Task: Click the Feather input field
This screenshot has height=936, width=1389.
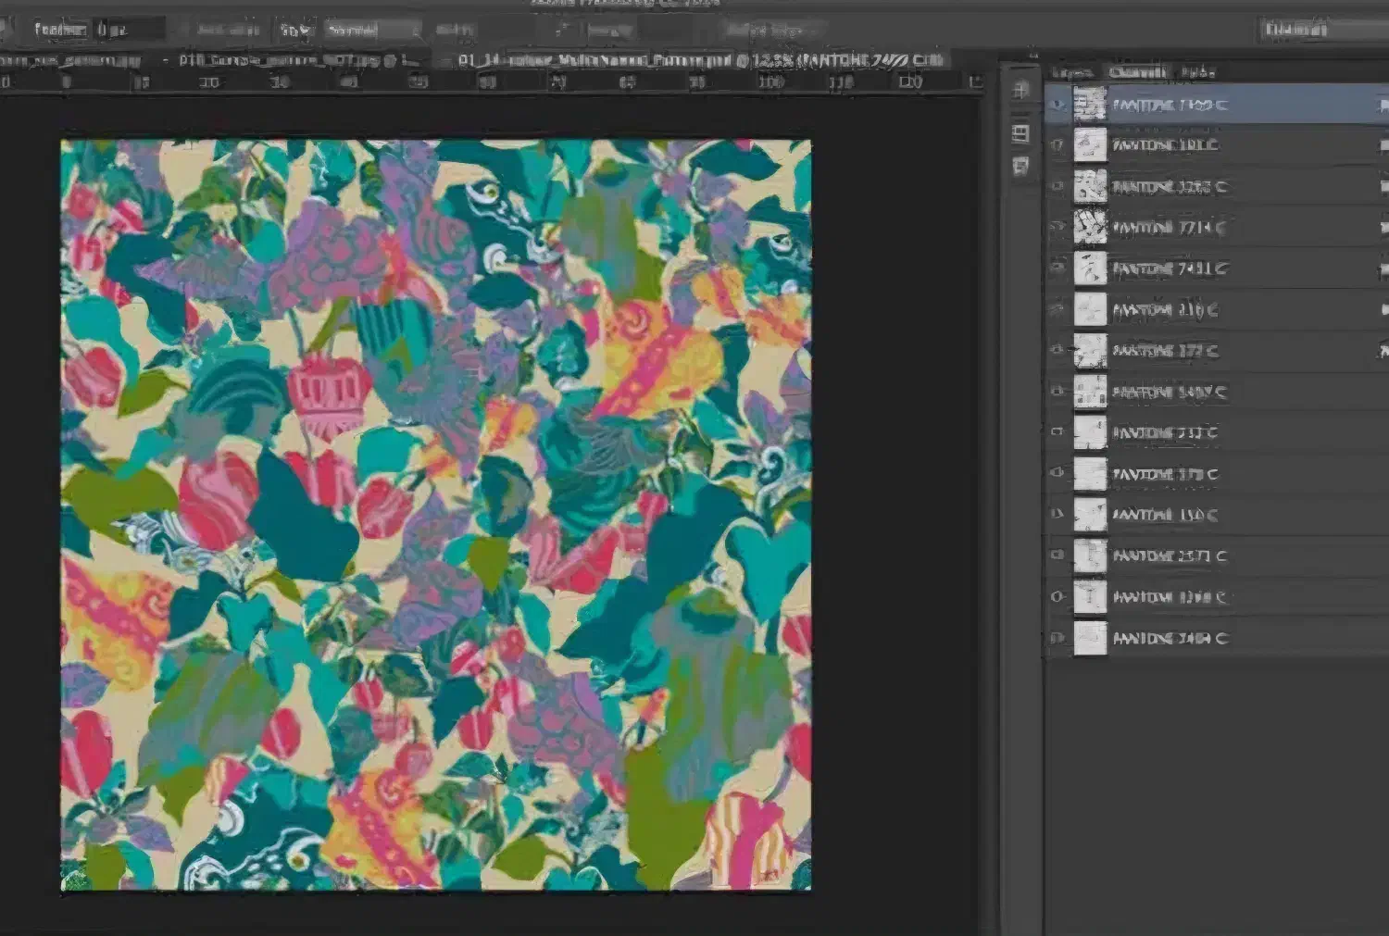Action: coord(128,30)
